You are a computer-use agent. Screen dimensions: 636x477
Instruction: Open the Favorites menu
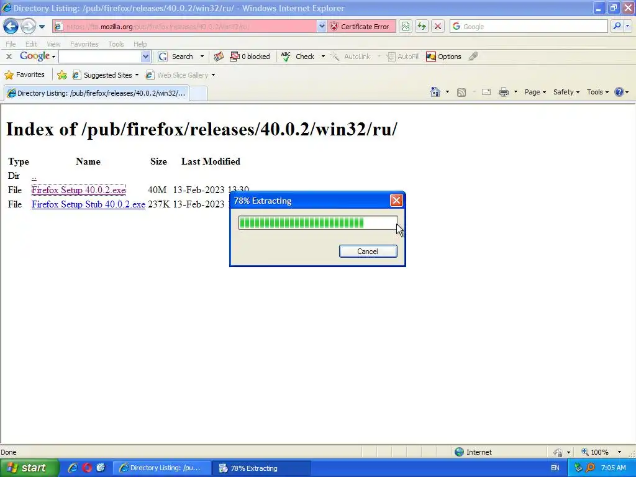click(x=84, y=44)
